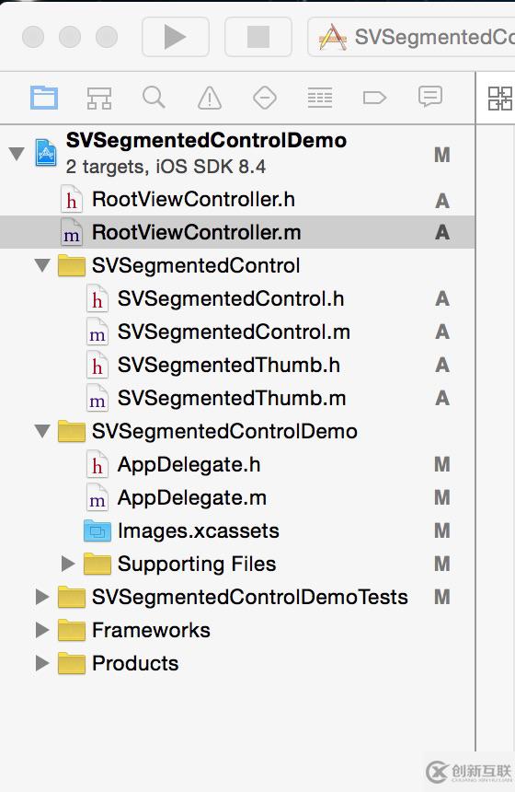515x792 pixels.
Task: Expand the Supporting Files group
Action: click(x=67, y=564)
